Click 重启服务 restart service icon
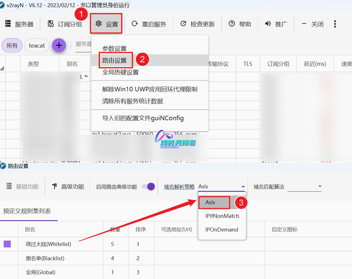This screenshot has width=352, height=279. tap(134, 24)
